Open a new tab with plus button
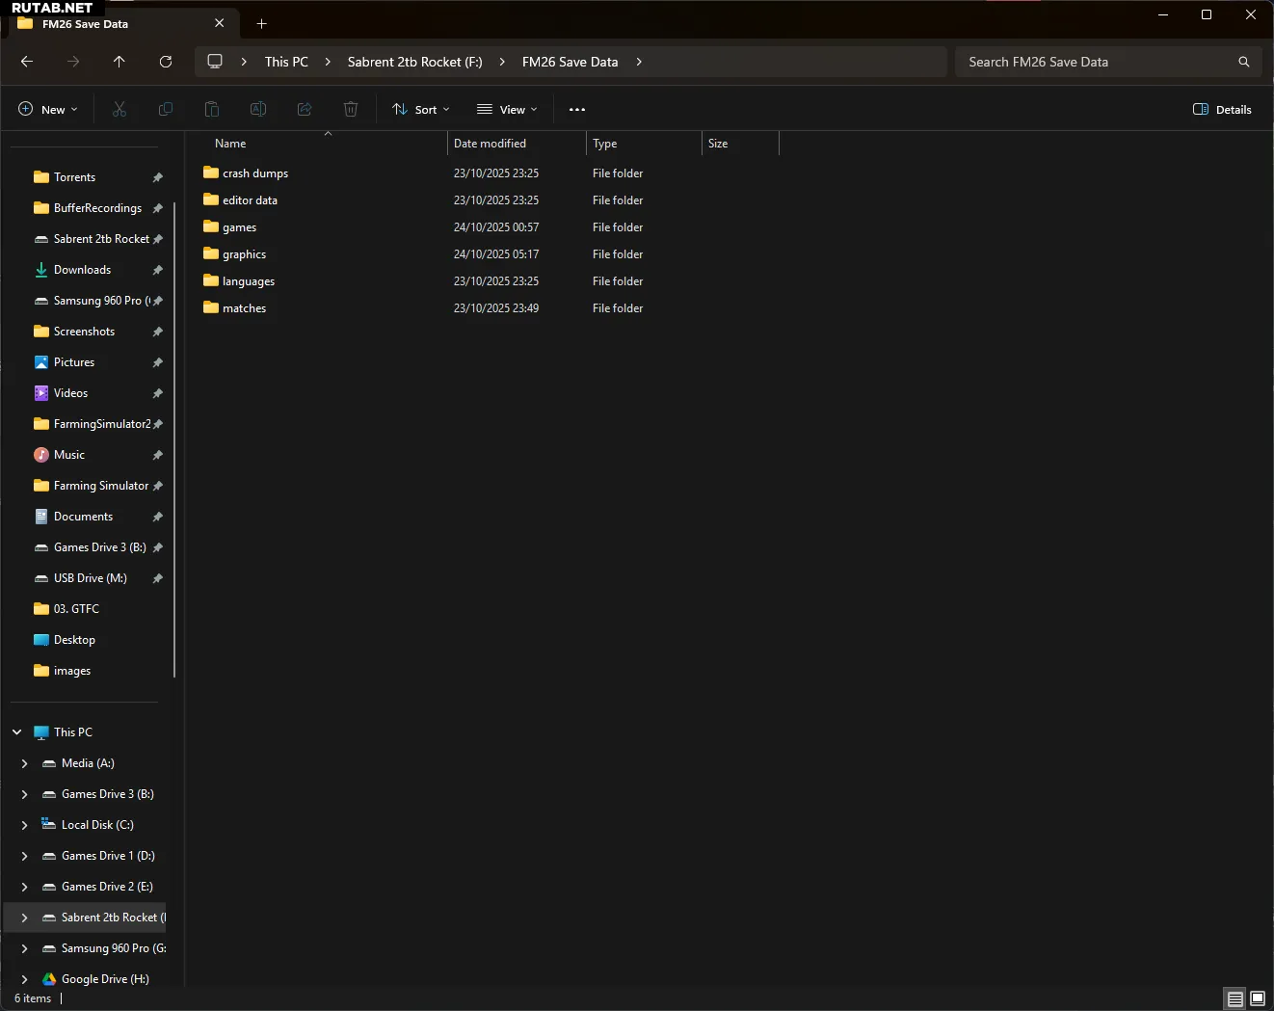Screen dimensions: 1274x1011 261,23
